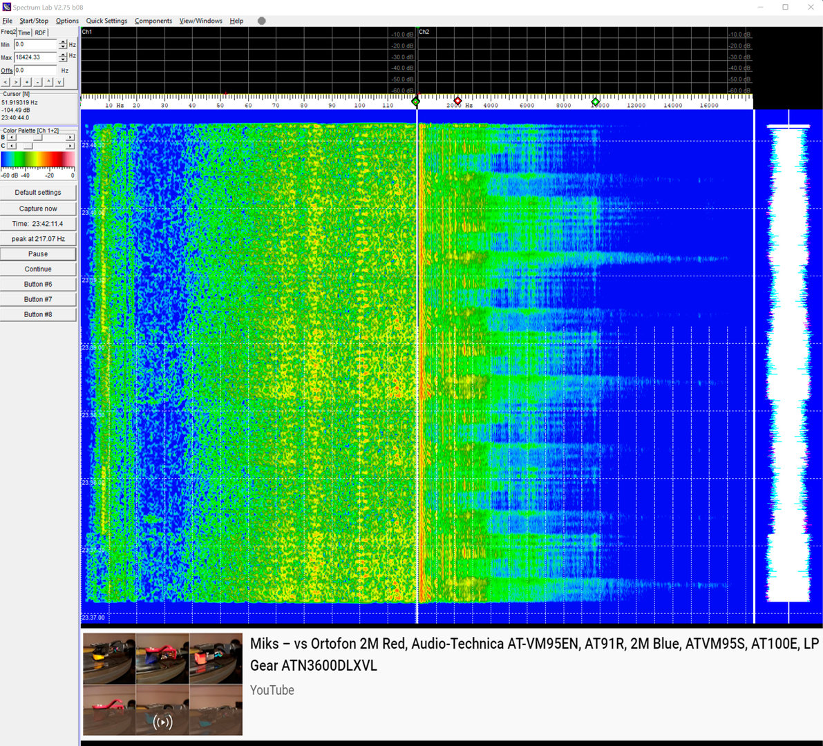Viewport: 823px width, 746px height.
Task: Click the green diamond marker on the split line
Action: point(416,102)
